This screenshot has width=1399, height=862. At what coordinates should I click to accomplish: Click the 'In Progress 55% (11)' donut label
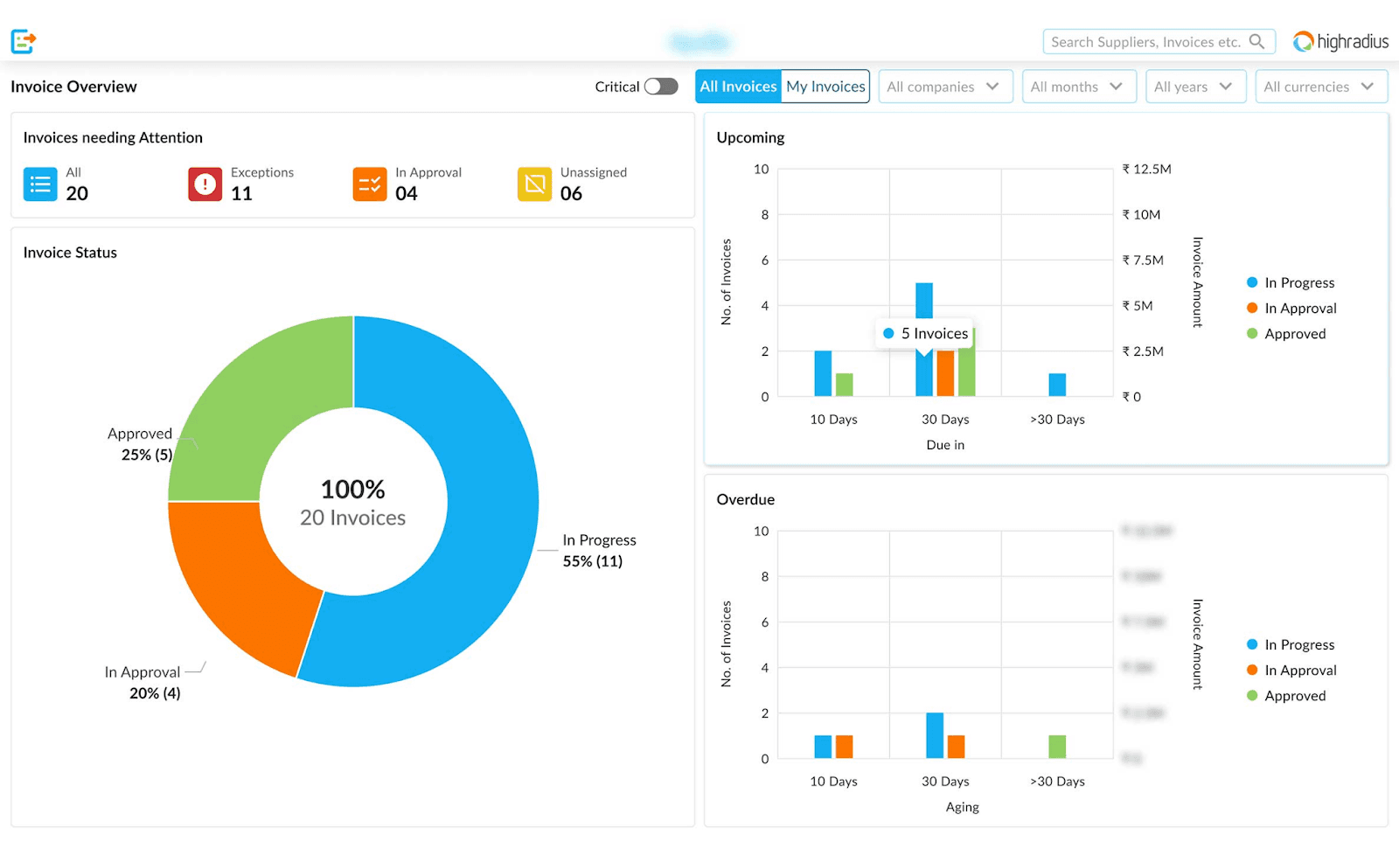(x=599, y=551)
